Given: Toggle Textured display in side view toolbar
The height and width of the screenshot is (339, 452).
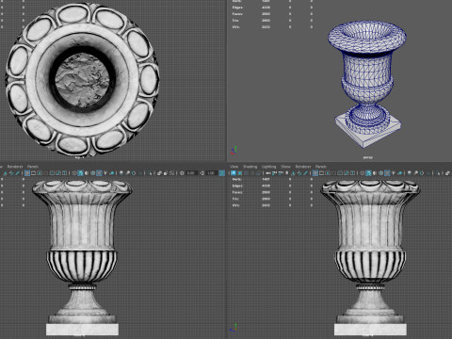Looking at the screenshot, I should pos(387,173).
